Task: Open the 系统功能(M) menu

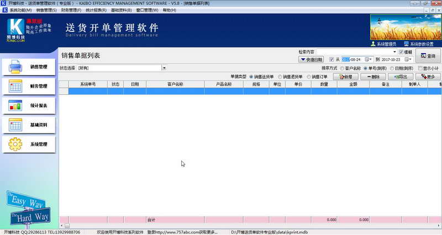Action: click(20, 10)
